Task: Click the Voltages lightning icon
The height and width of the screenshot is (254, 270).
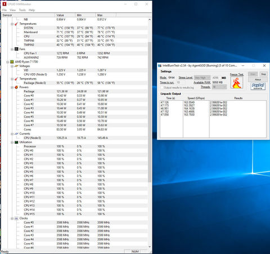Action: tap(16, 66)
